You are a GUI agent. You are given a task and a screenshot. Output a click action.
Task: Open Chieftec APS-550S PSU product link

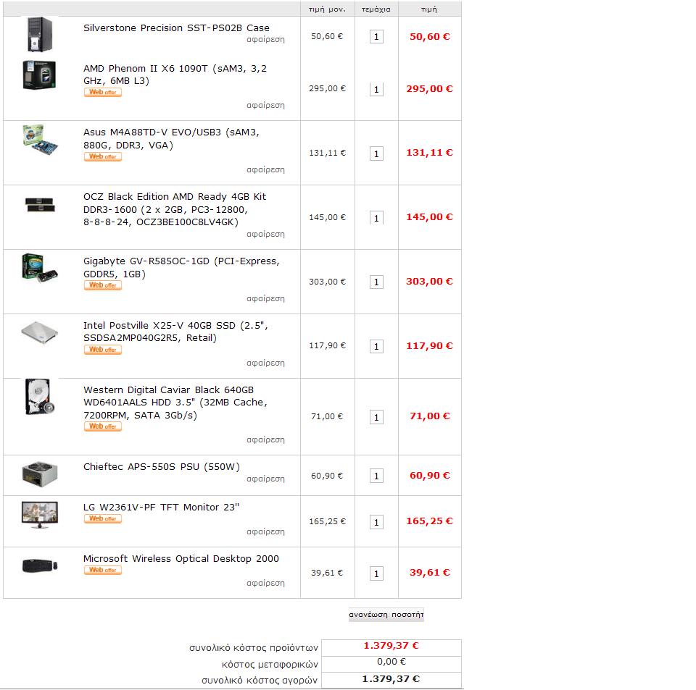162,467
